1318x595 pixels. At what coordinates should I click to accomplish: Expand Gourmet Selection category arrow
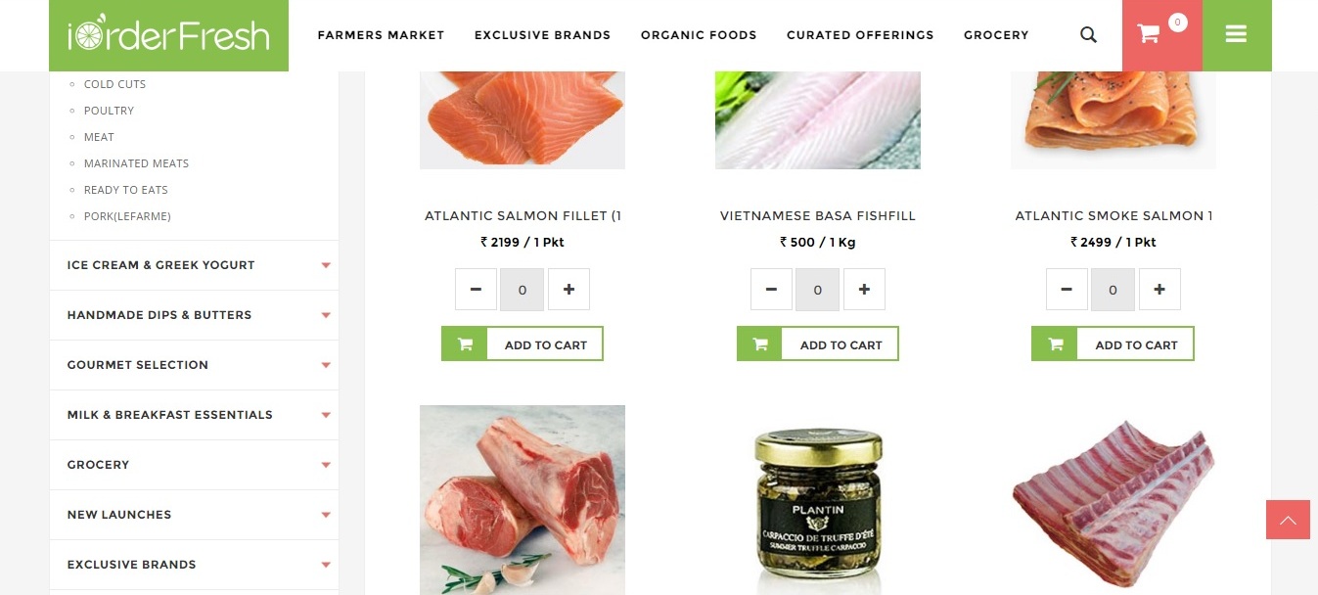tap(326, 365)
